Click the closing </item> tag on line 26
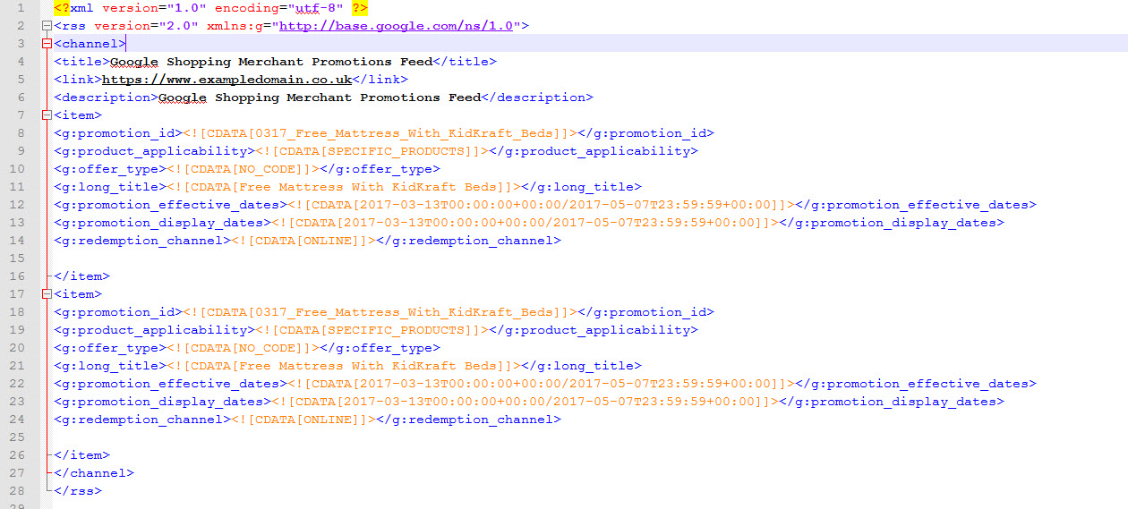The image size is (1128, 509). point(81,455)
